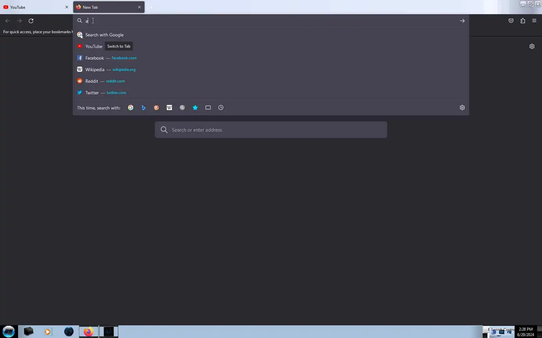
Task: Search this time with DuckDuckGo icon
Action: click(x=156, y=108)
